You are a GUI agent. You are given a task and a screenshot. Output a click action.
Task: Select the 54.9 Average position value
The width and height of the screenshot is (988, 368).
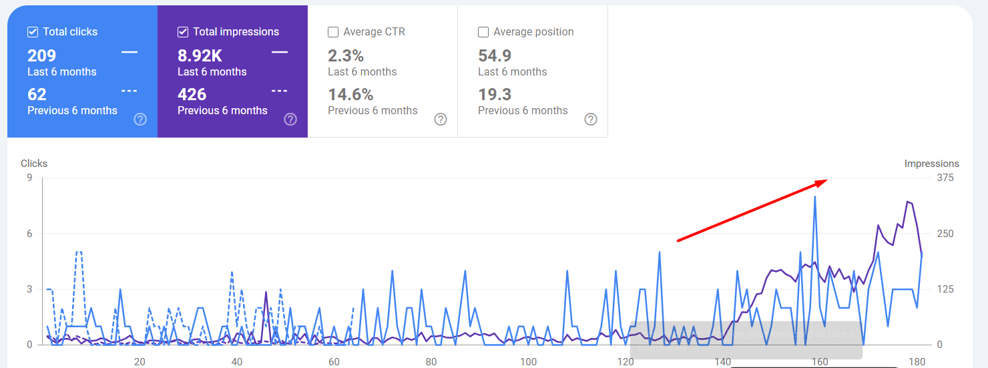(x=495, y=55)
